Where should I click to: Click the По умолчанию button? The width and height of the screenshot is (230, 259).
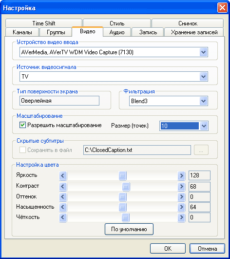[x=129, y=229]
